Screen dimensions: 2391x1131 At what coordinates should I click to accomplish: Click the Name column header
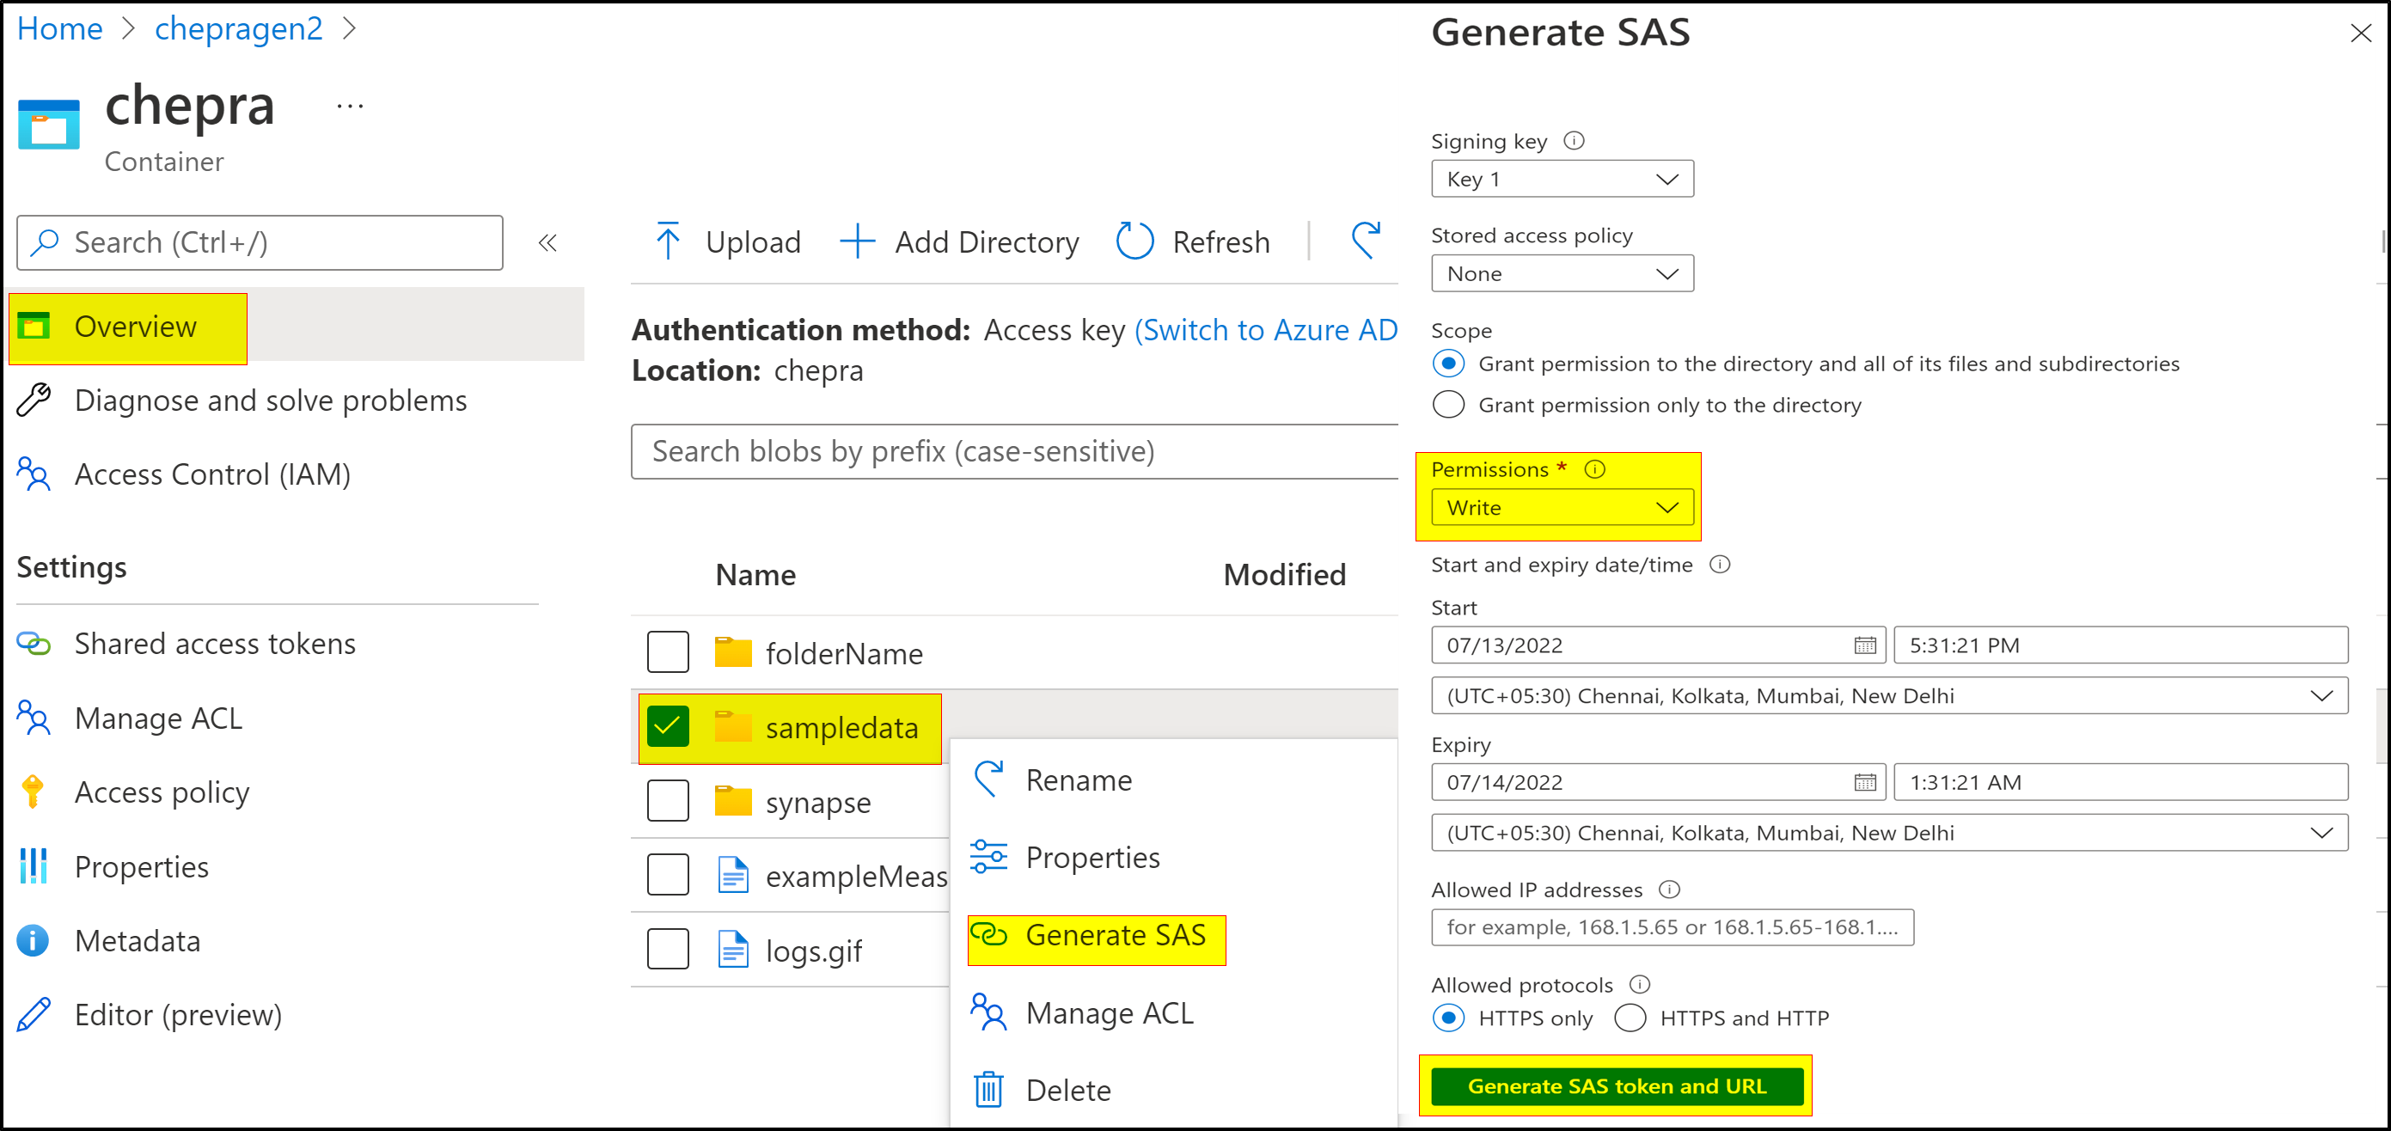click(755, 575)
